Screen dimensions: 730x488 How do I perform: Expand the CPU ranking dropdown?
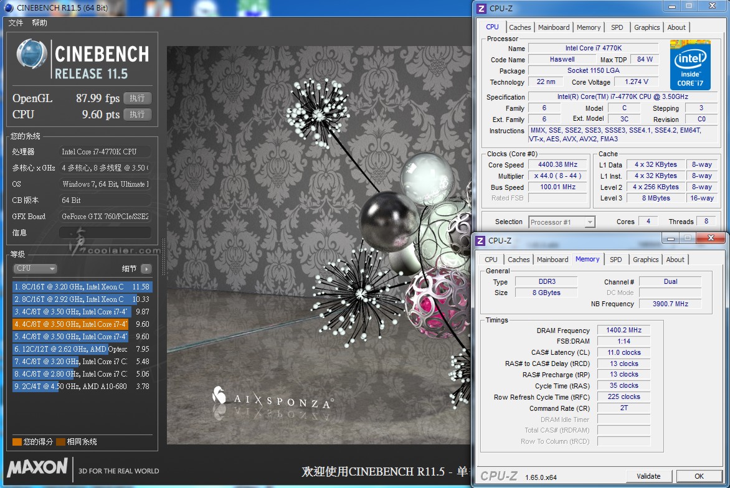[35, 268]
